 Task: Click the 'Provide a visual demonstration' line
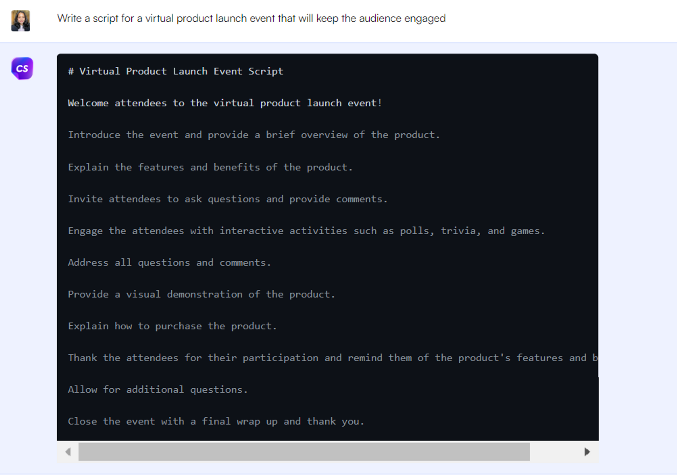(x=201, y=294)
